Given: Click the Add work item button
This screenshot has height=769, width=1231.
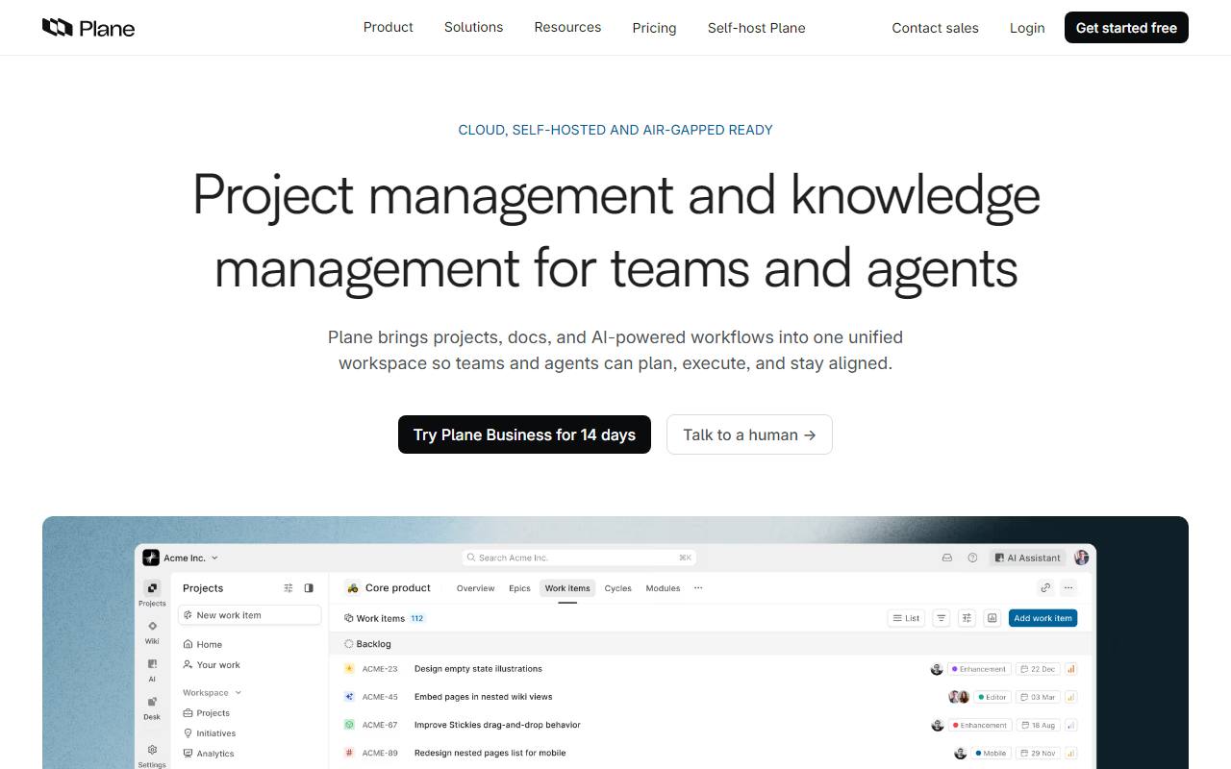Looking at the screenshot, I should click(1043, 618).
